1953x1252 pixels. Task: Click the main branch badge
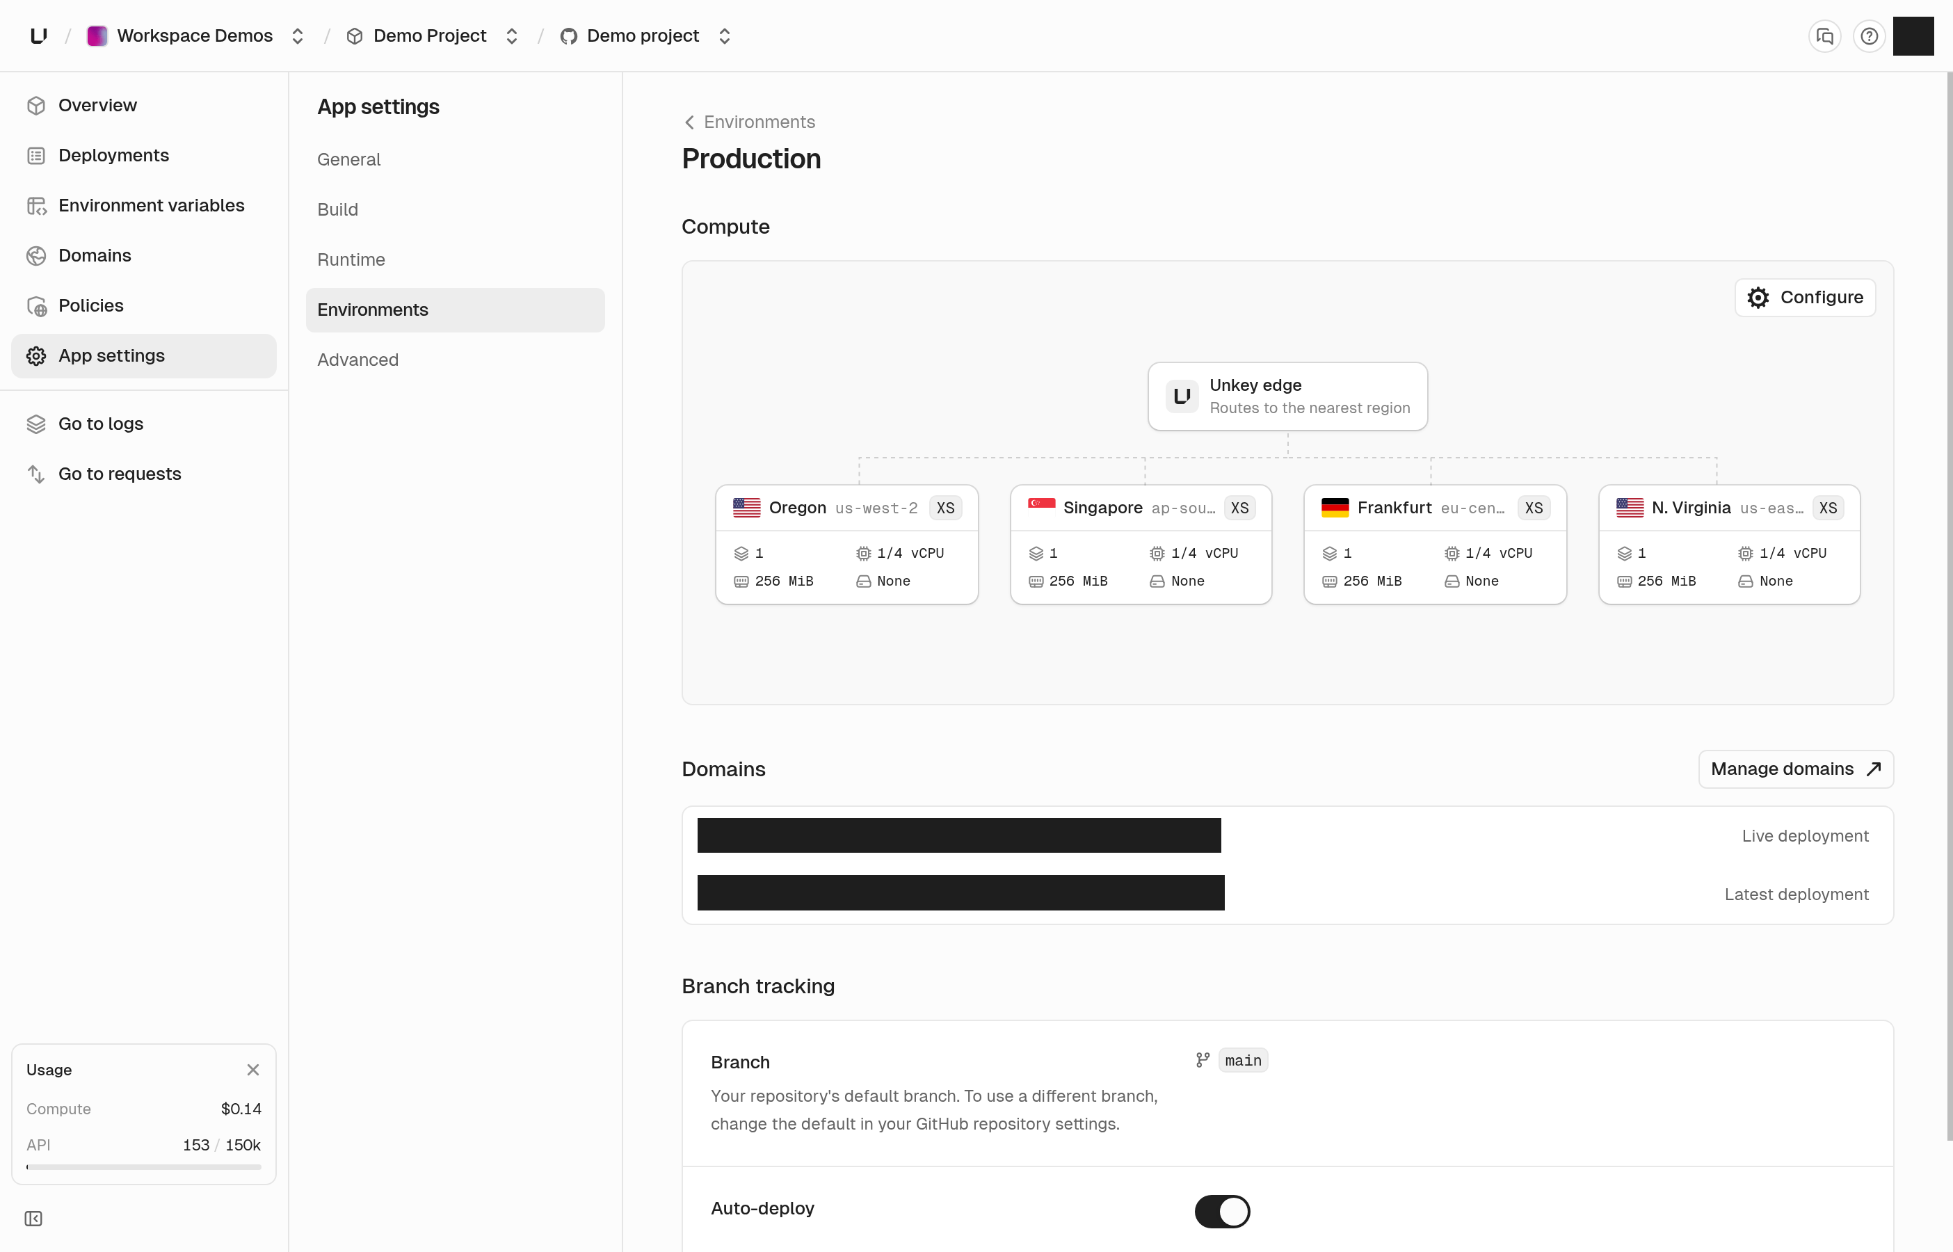(x=1244, y=1061)
